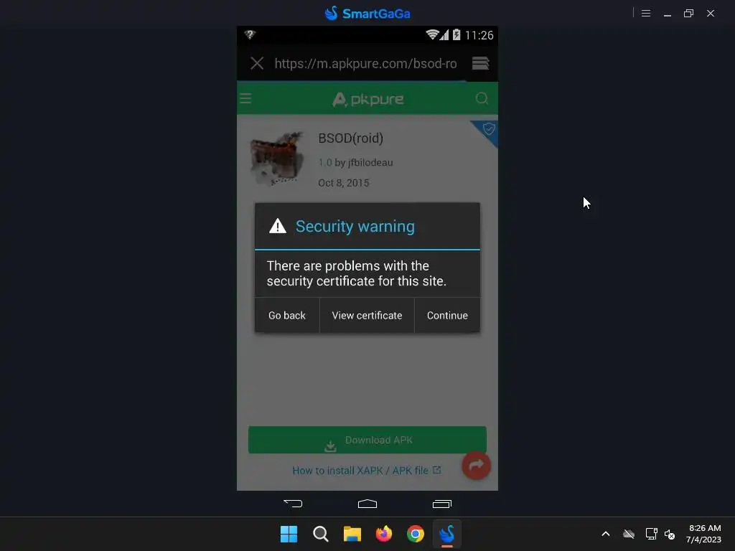Click the muted volume tray icon
Viewport: 735px width, 551px height.
pyautogui.click(x=670, y=534)
